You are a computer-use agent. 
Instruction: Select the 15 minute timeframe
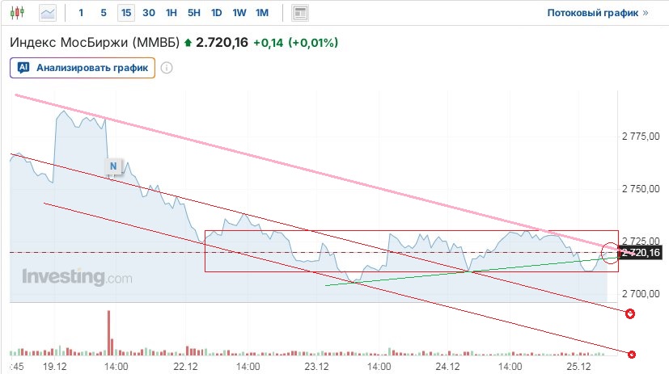pyautogui.click(x=125, y=13)
